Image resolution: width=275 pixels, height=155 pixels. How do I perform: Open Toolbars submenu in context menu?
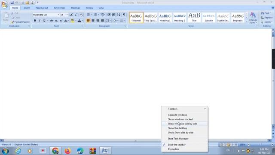pos(184,109)
